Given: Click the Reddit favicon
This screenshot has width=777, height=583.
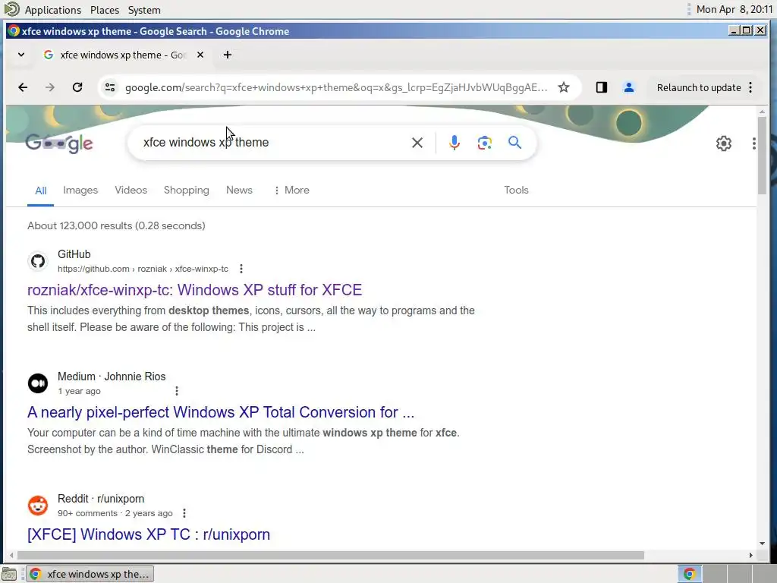Looking at the screenshot, I should [x=38, y=506].
